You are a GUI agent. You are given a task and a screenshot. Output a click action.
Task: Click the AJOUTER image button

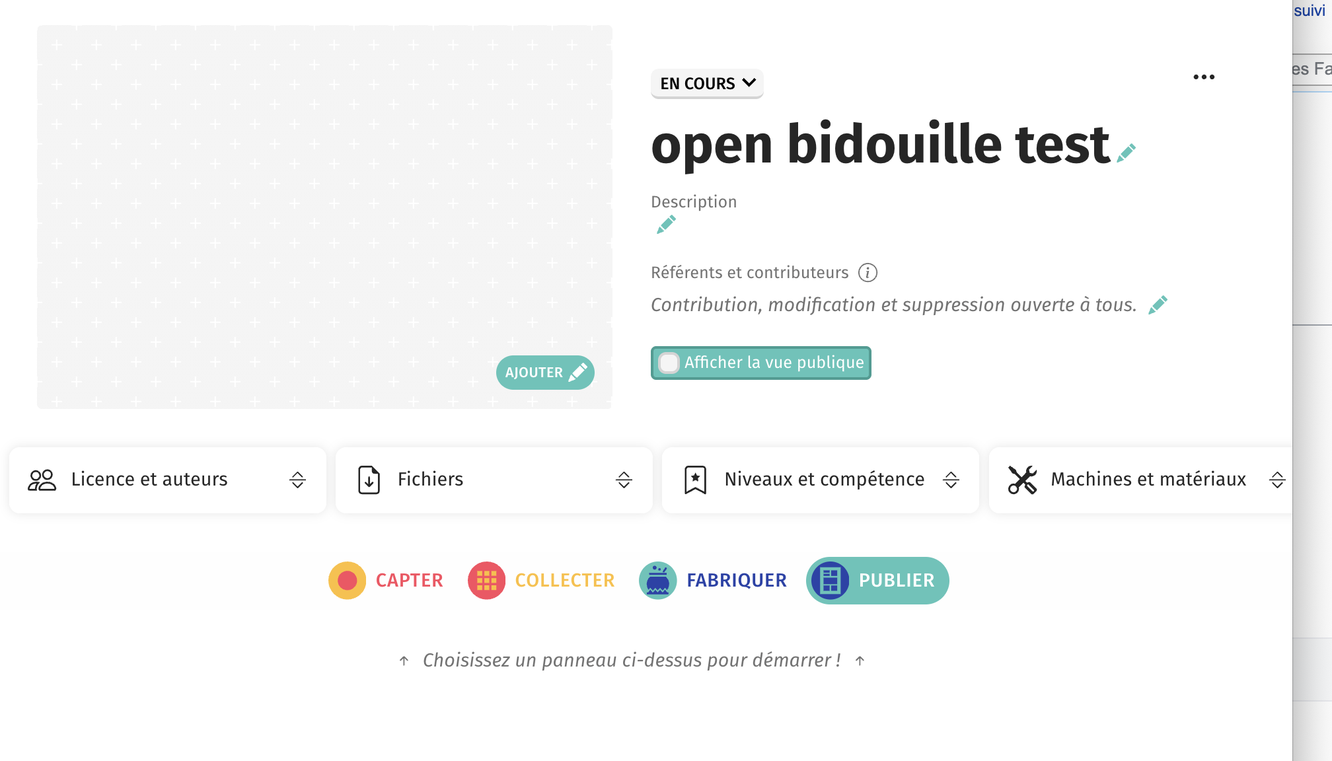coord(545,373)
